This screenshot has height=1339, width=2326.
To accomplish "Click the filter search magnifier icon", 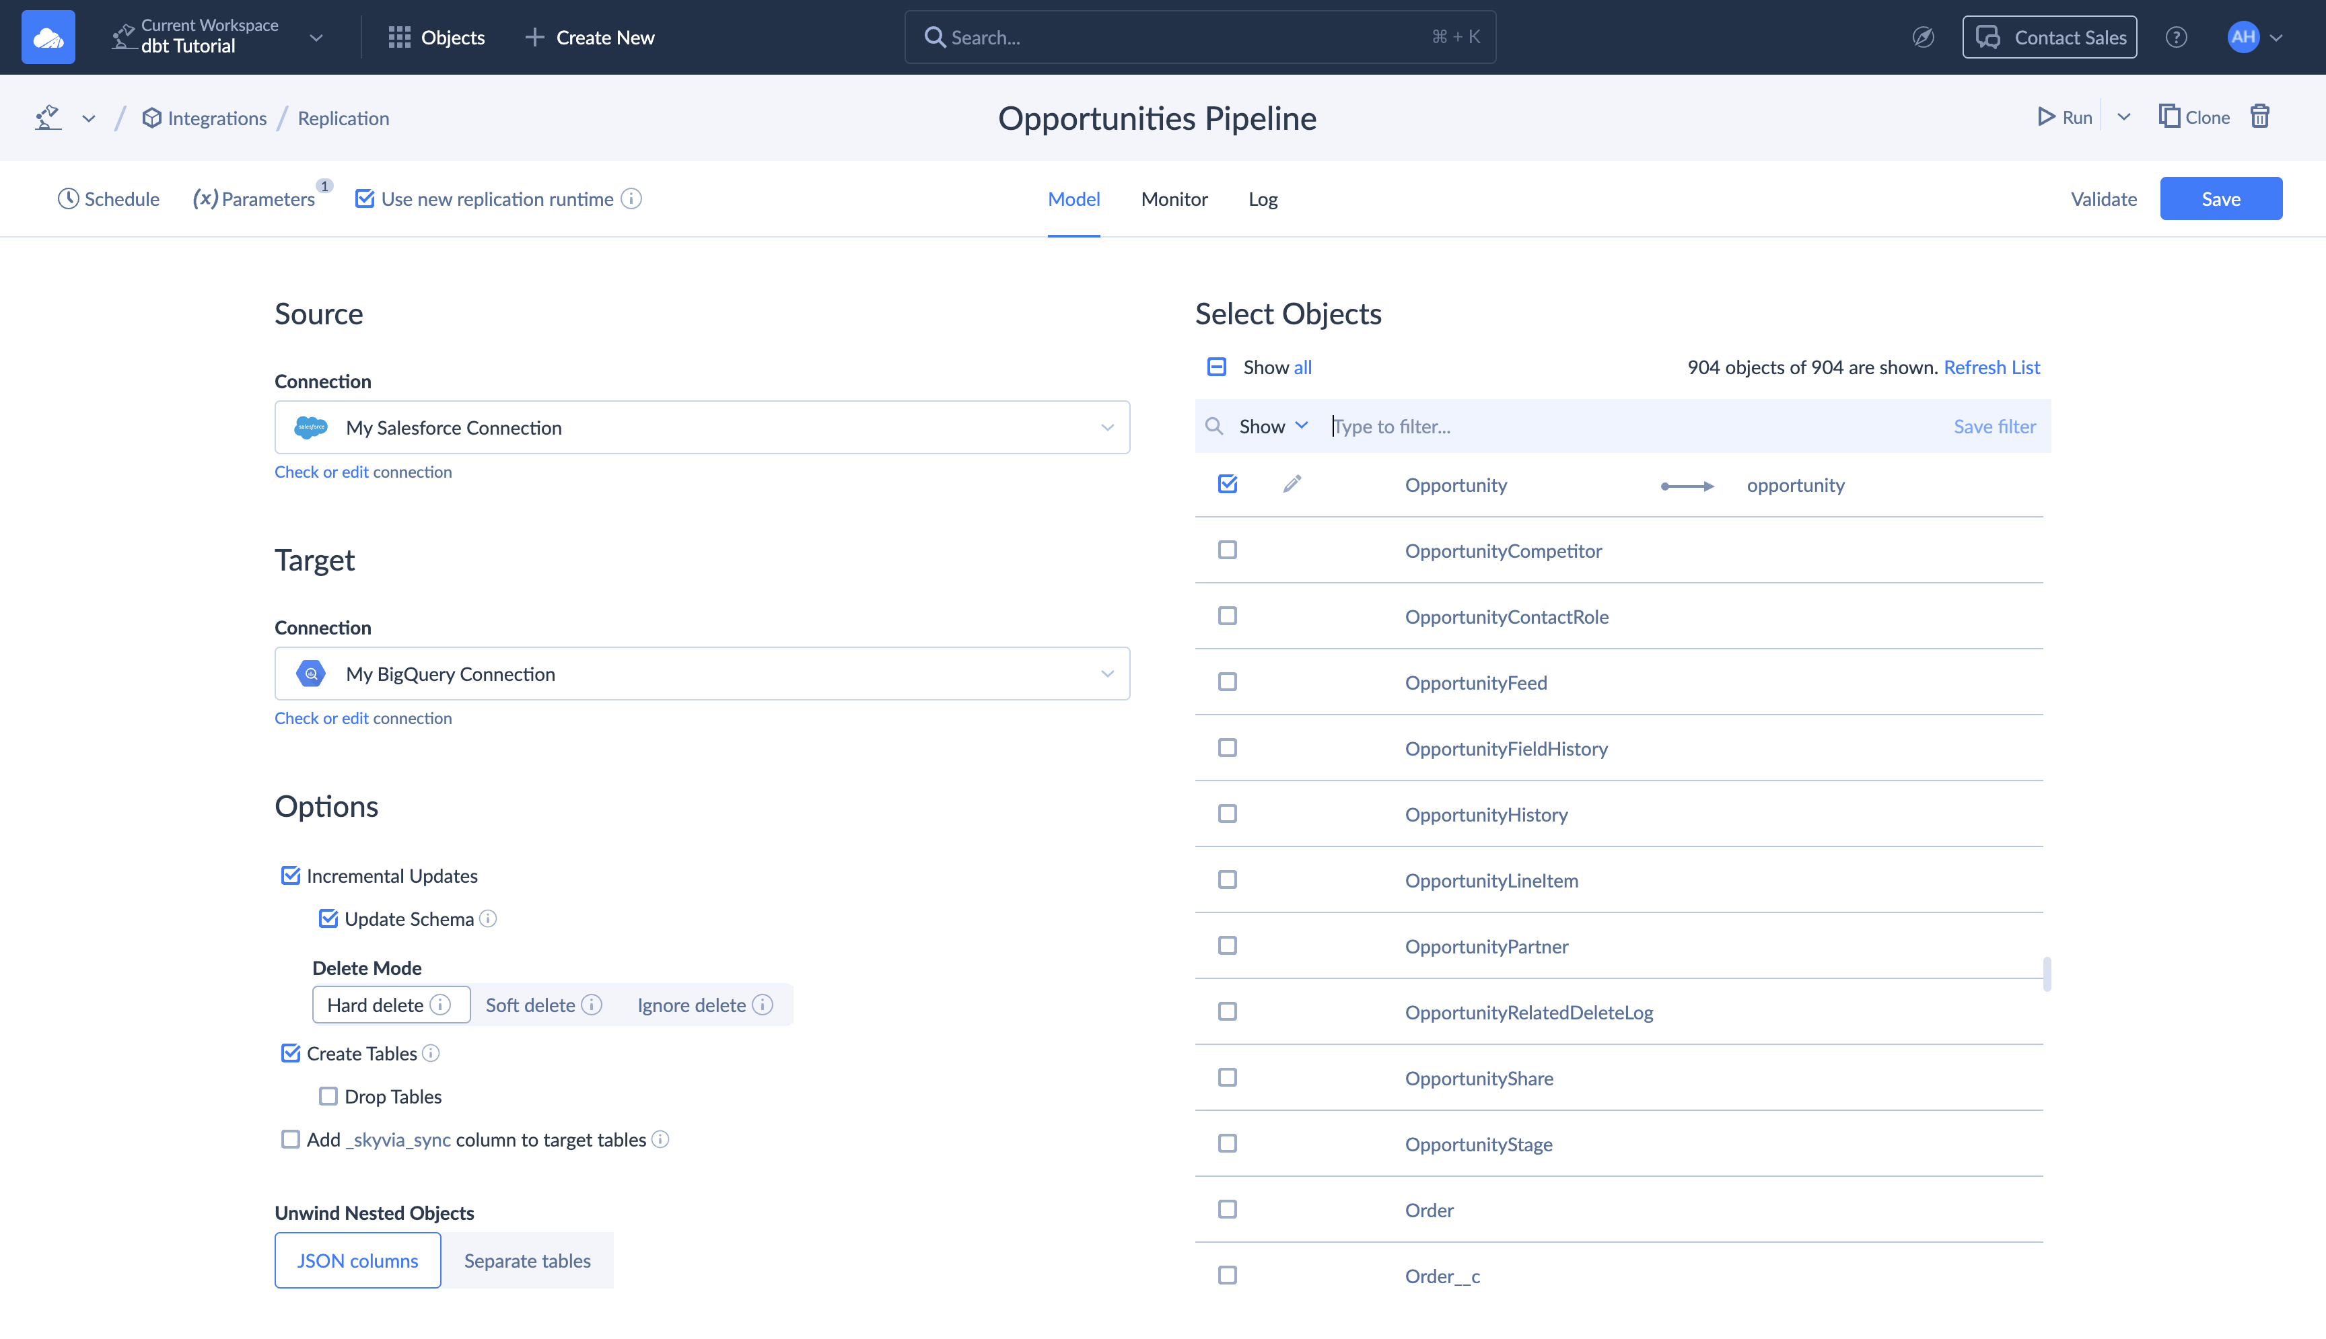I will pos(1214,426).
